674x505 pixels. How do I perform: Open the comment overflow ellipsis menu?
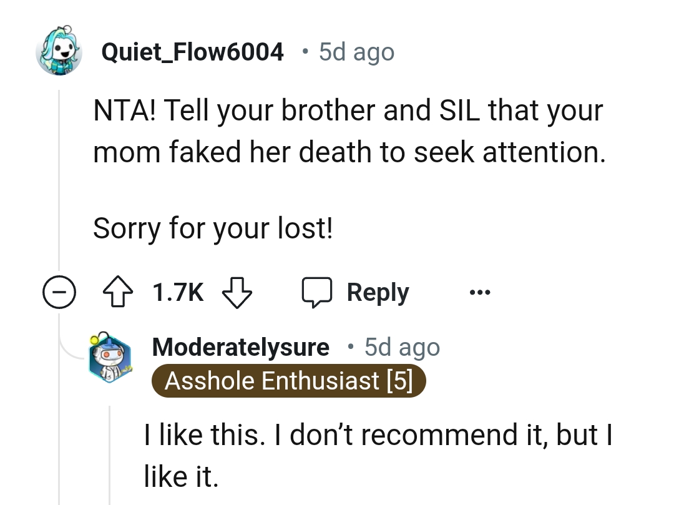480,292
